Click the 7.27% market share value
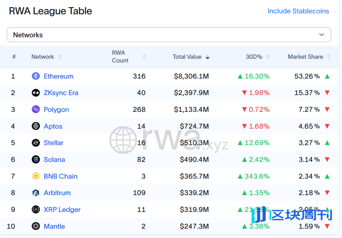The width and height of the screenshot is (342, 238). pos(309,109)
